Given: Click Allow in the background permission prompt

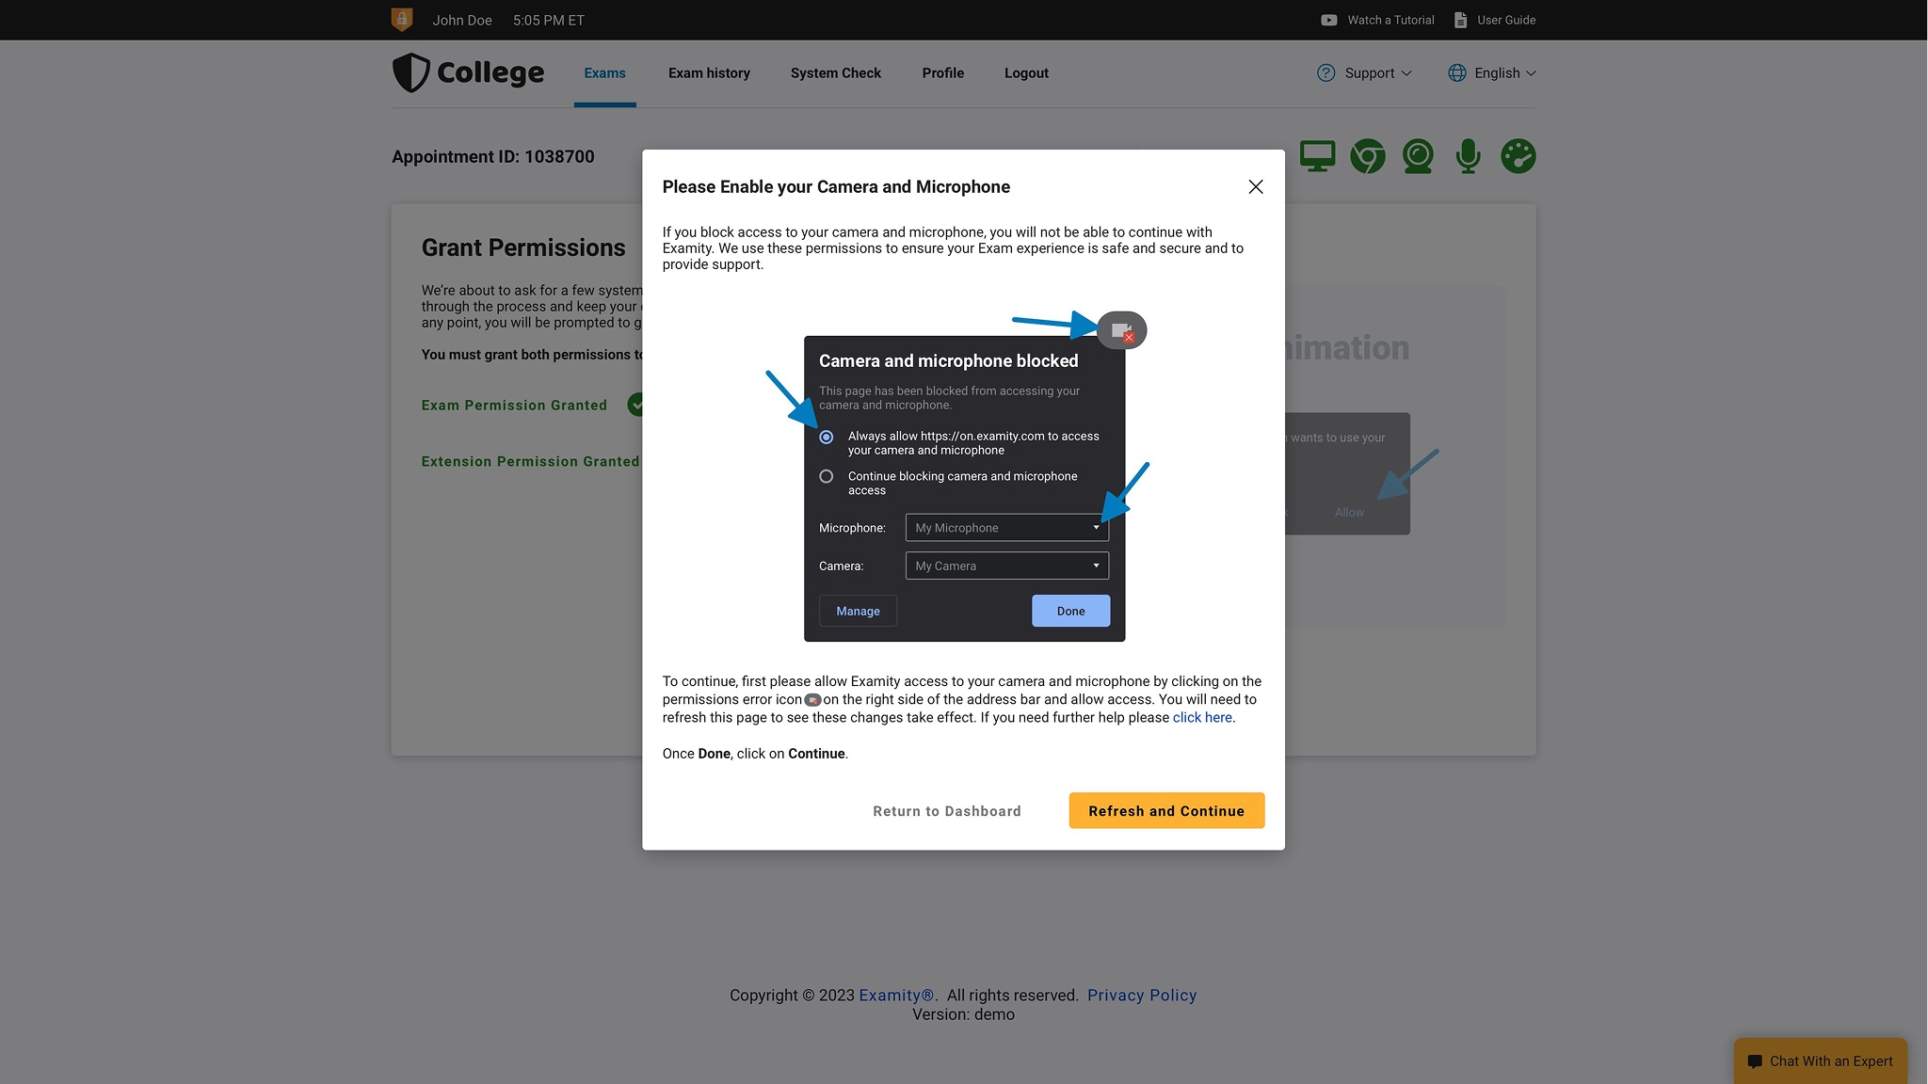Looking at the screenshot, I should (1349, 512).
